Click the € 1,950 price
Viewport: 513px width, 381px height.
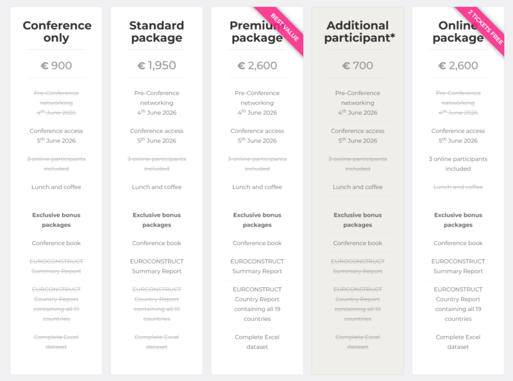(156, 65)
